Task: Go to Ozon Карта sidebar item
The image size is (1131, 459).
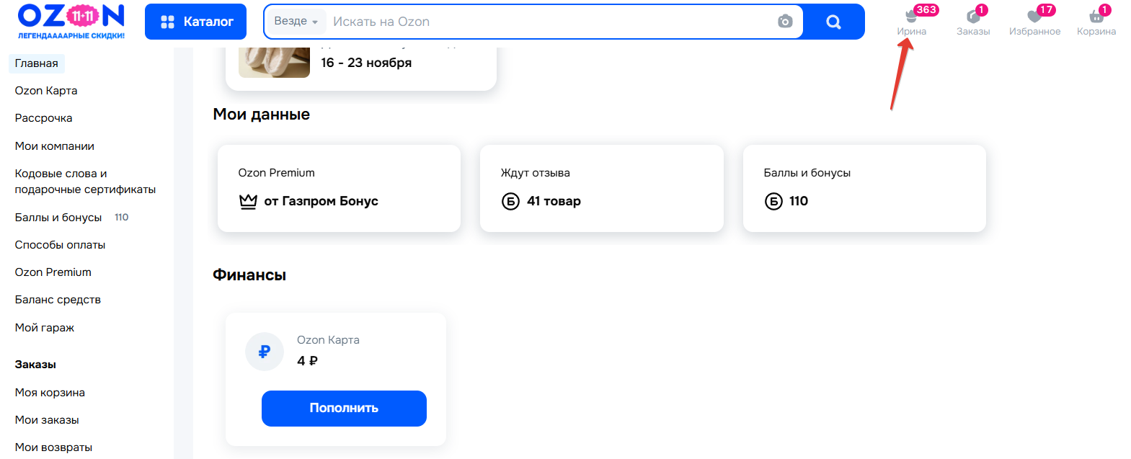Action: click(x=46, y=91)
